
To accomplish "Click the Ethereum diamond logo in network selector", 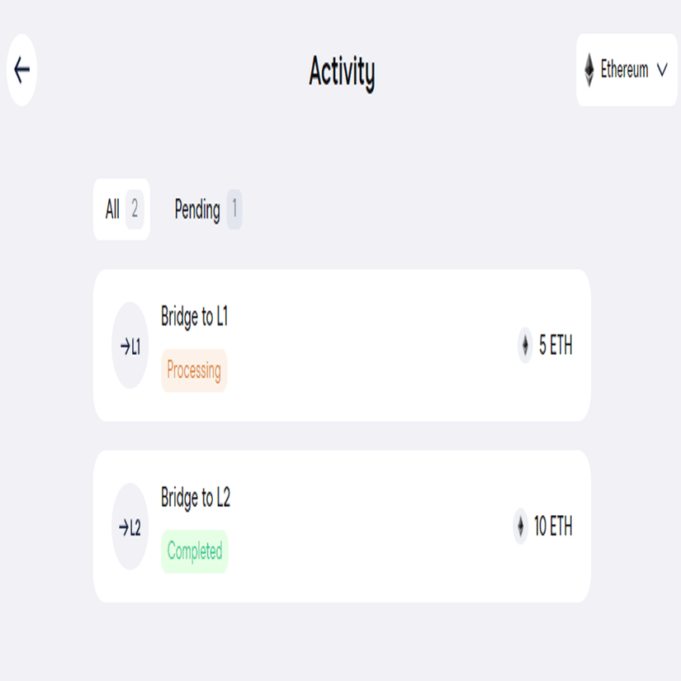I will click(589, 70).
